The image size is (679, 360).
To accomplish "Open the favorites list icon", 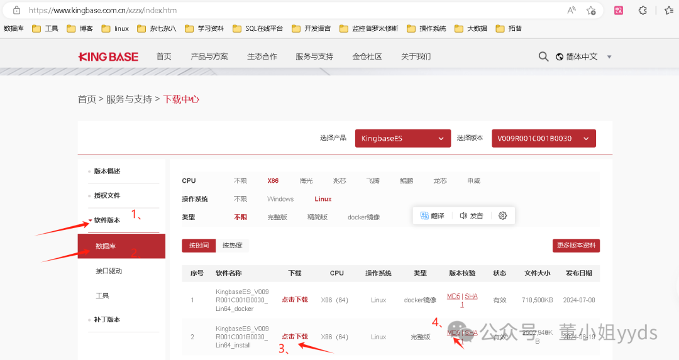I will tap(668, 10).
